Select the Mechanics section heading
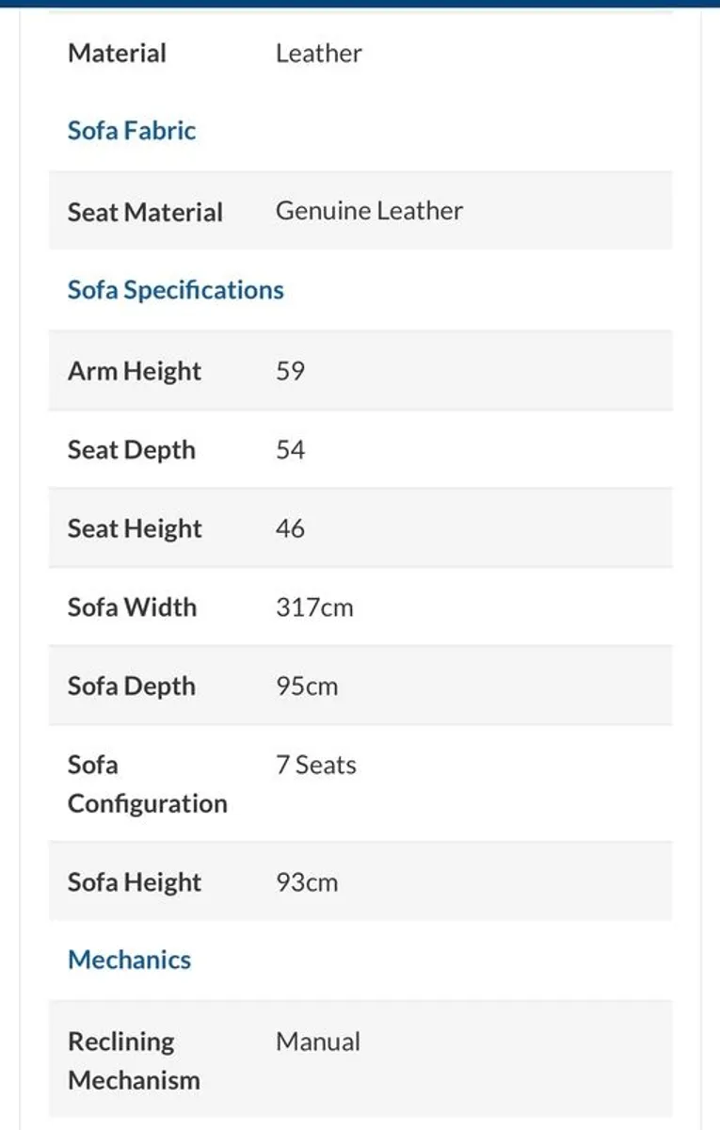Screen dimensions: 720x1130 point(129,960)
